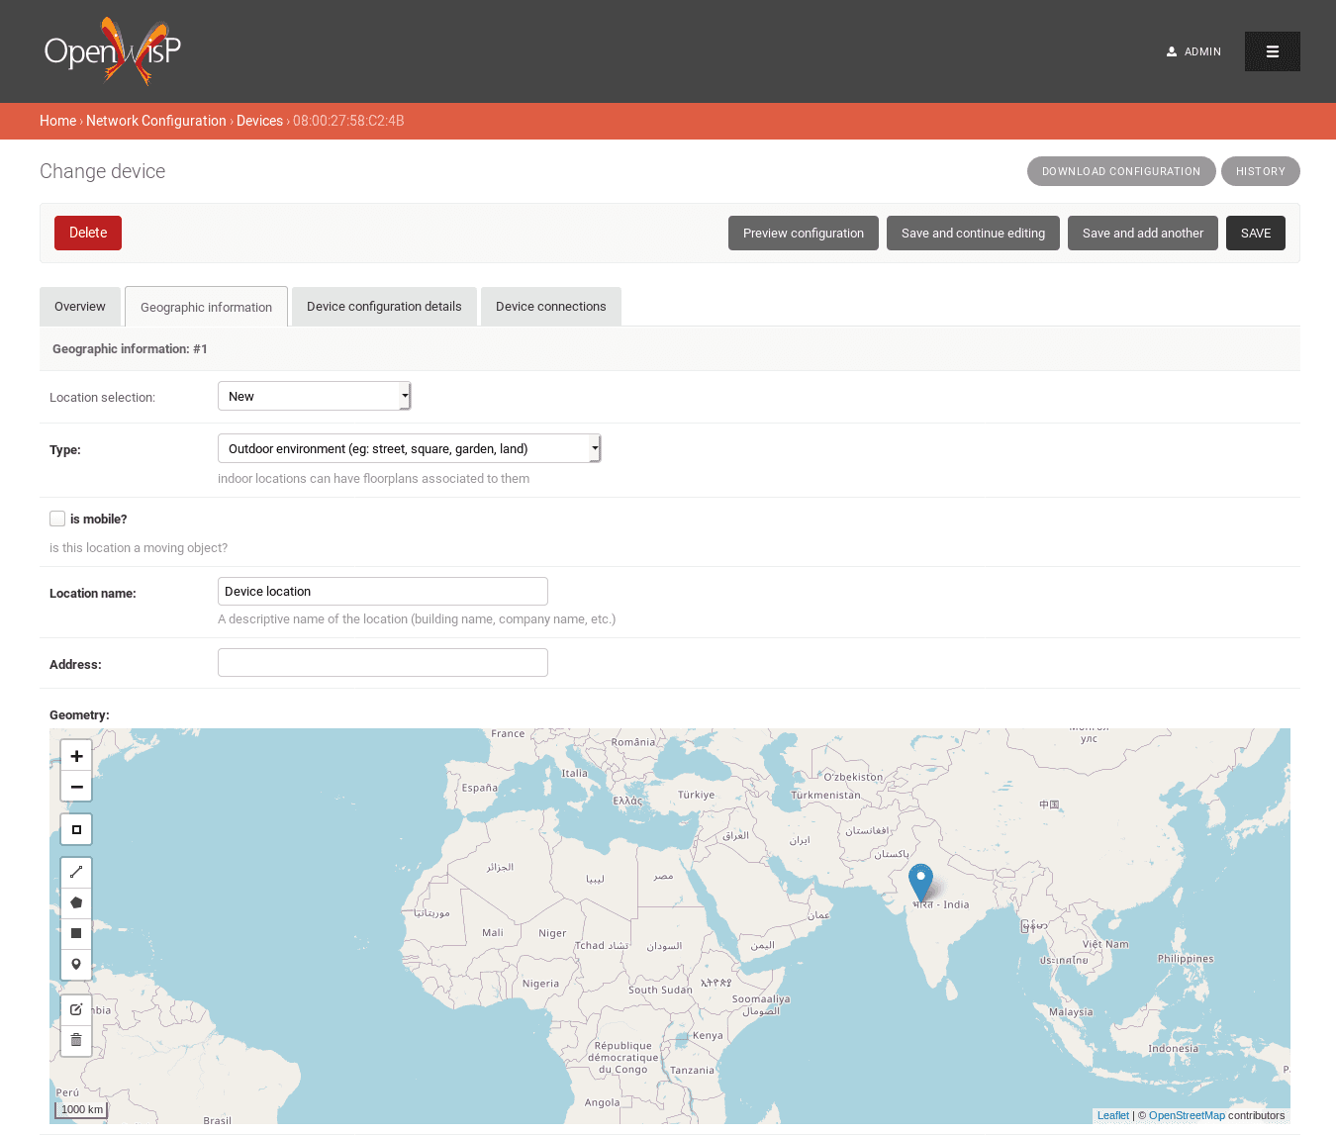
Task: Click the 'Turkmenistan' map label
Action: pos(825,795)
